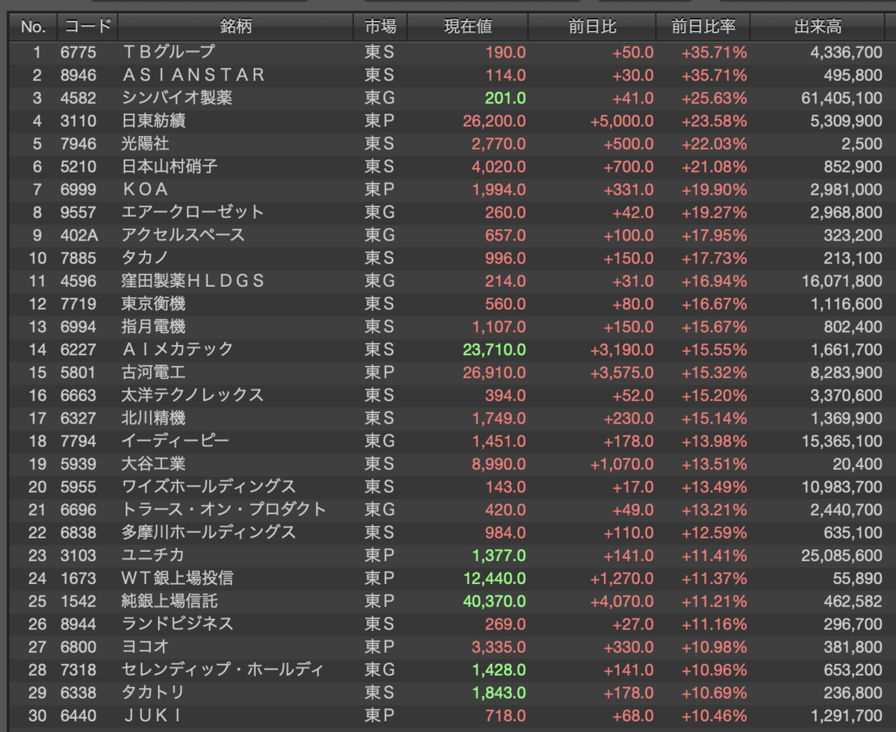This screenshot has width=896, height=732.
Task: Click 純銀上場信託 stock name
Action: [x=169, y=601]
